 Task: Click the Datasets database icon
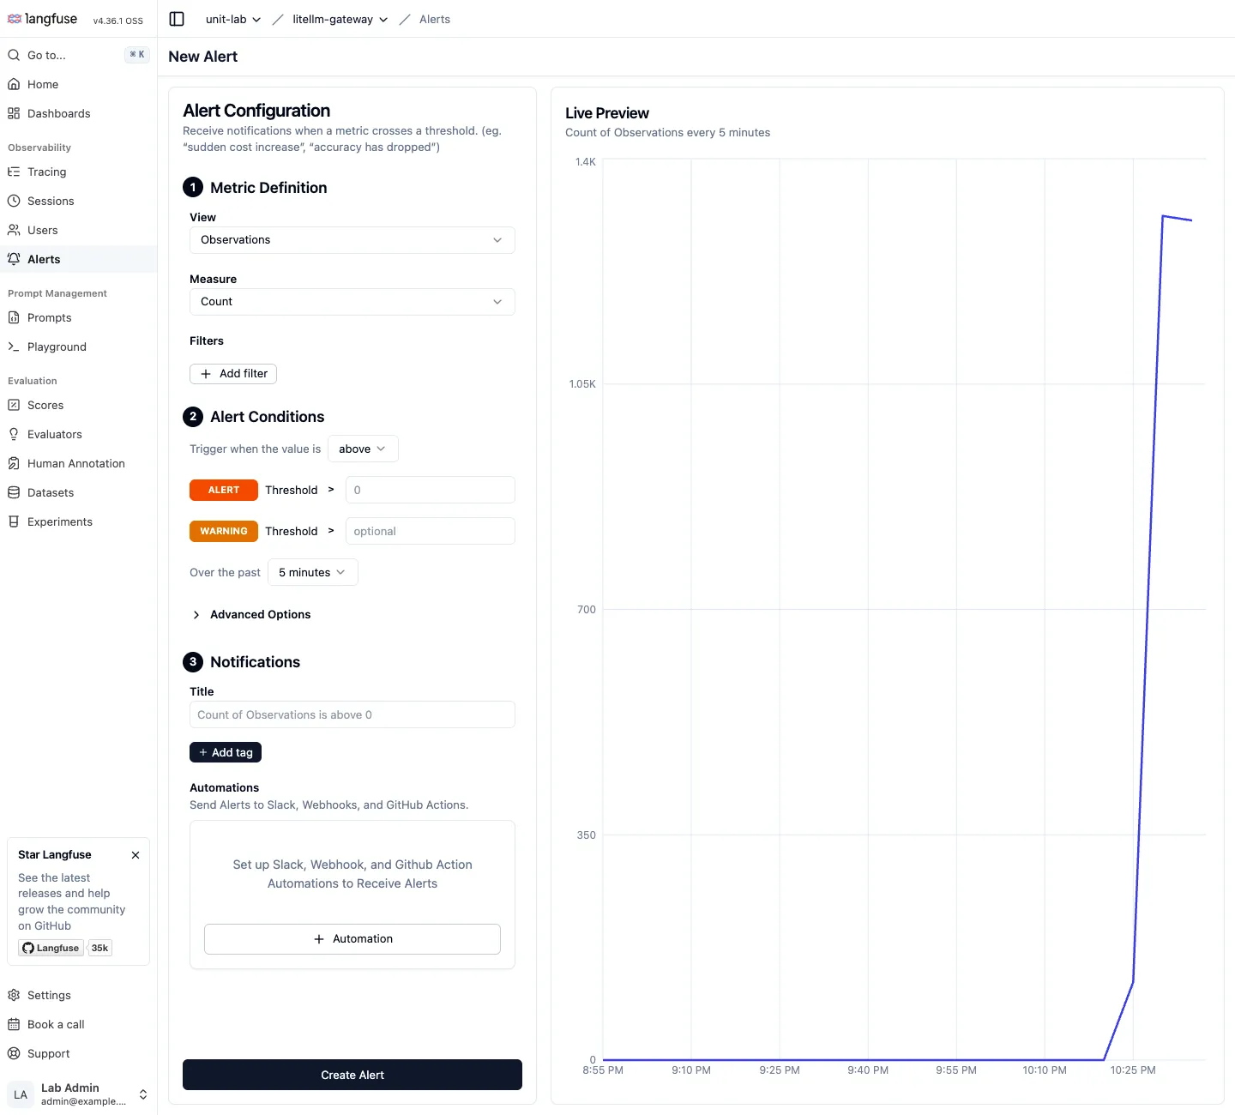[x=14, y=492]
